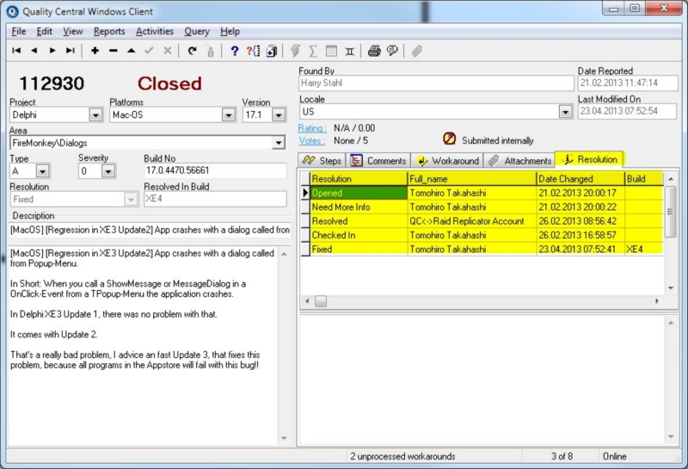Viewport: 688px width, 469px height.
Task: Click the single-line Description field
Action: pyautogui.click(x=150, y=230)
